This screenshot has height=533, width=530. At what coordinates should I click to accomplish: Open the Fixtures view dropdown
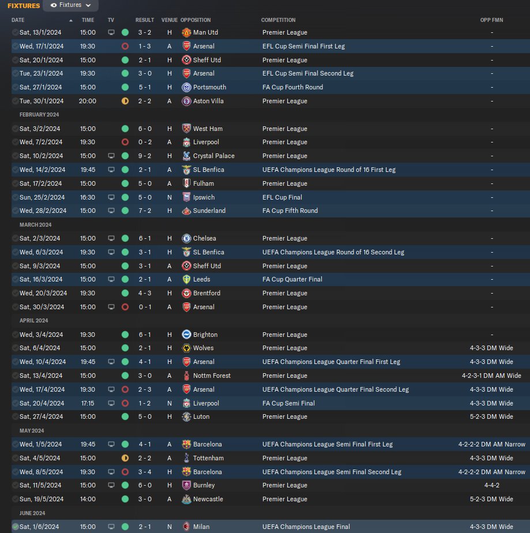pyautogui.click(x=71, y=5)
